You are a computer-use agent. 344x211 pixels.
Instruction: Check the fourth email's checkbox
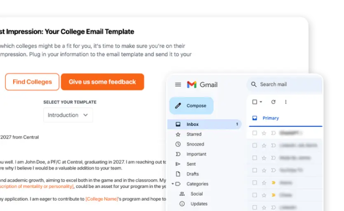point(255,170)
